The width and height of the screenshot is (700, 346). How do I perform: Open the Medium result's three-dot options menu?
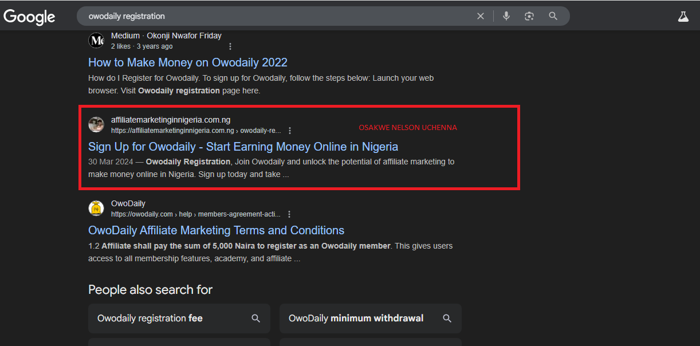pos(230,46)
